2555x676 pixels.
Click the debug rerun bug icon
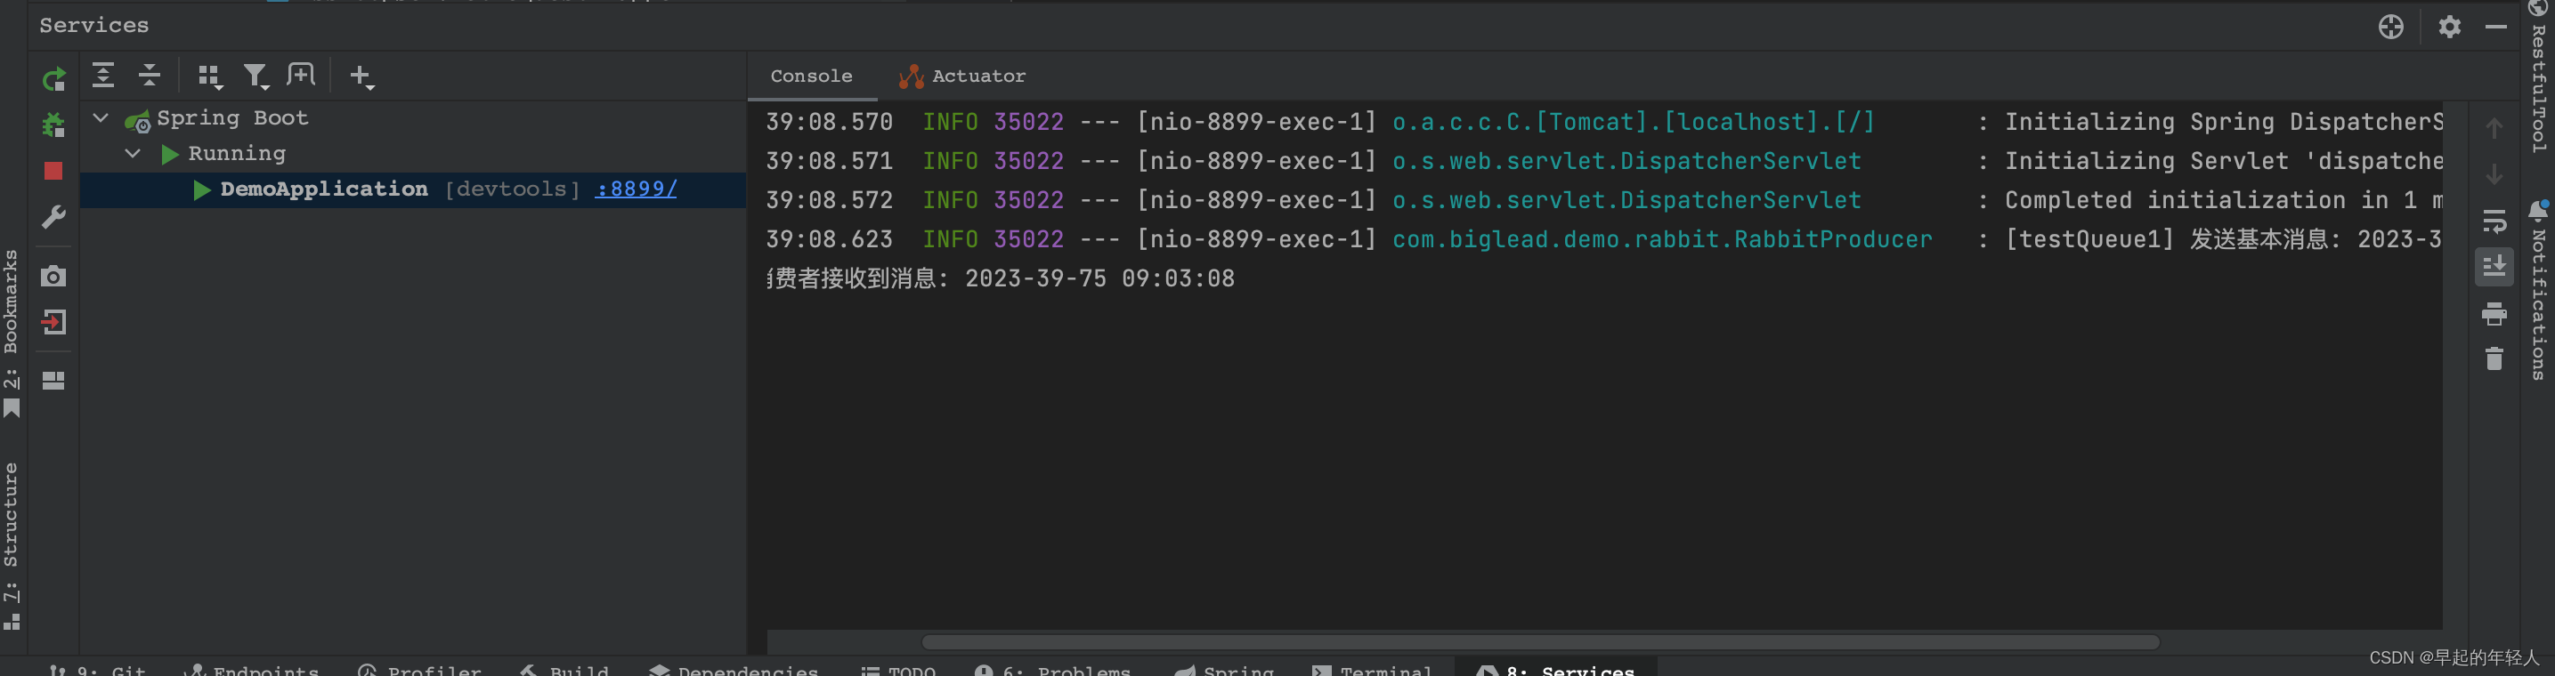pyautogui.click(x=53, y=125)
